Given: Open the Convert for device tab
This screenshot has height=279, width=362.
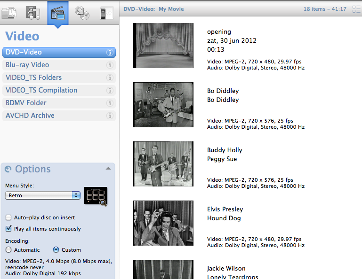Looking at the screenshot, I should tap(106, 13).
